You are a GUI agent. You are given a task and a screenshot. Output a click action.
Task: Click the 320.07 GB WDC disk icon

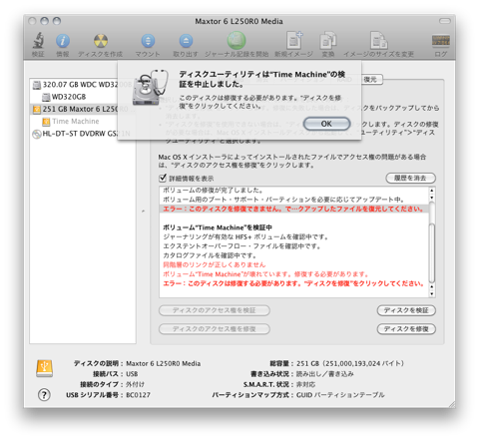point(37,85)
